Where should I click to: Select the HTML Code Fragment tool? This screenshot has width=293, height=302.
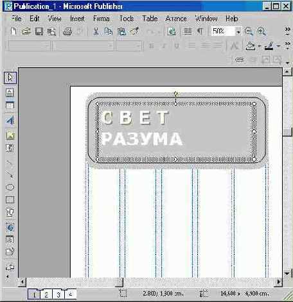click(x=10, y=252)
